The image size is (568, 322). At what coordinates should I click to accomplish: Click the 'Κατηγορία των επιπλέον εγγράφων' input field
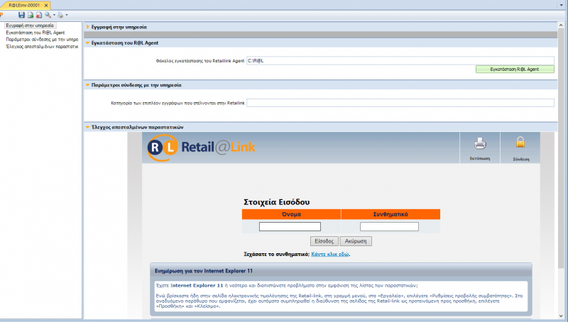point(400,103)
